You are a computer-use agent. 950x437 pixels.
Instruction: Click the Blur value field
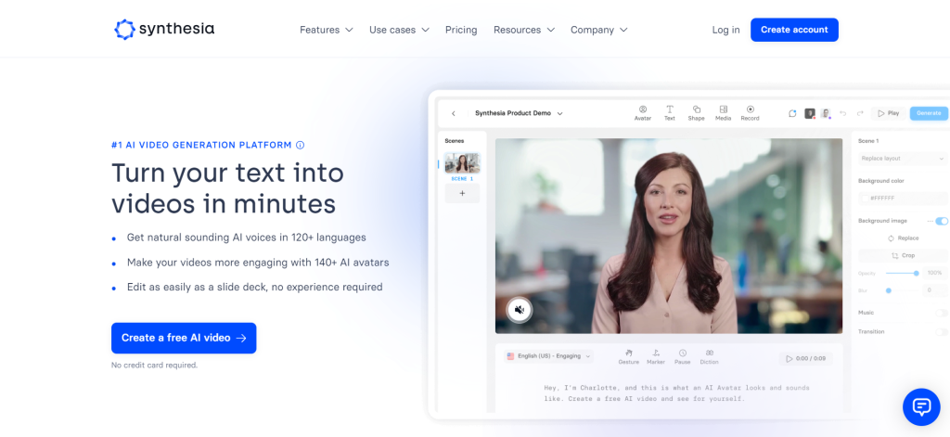(x=937, y=290)
